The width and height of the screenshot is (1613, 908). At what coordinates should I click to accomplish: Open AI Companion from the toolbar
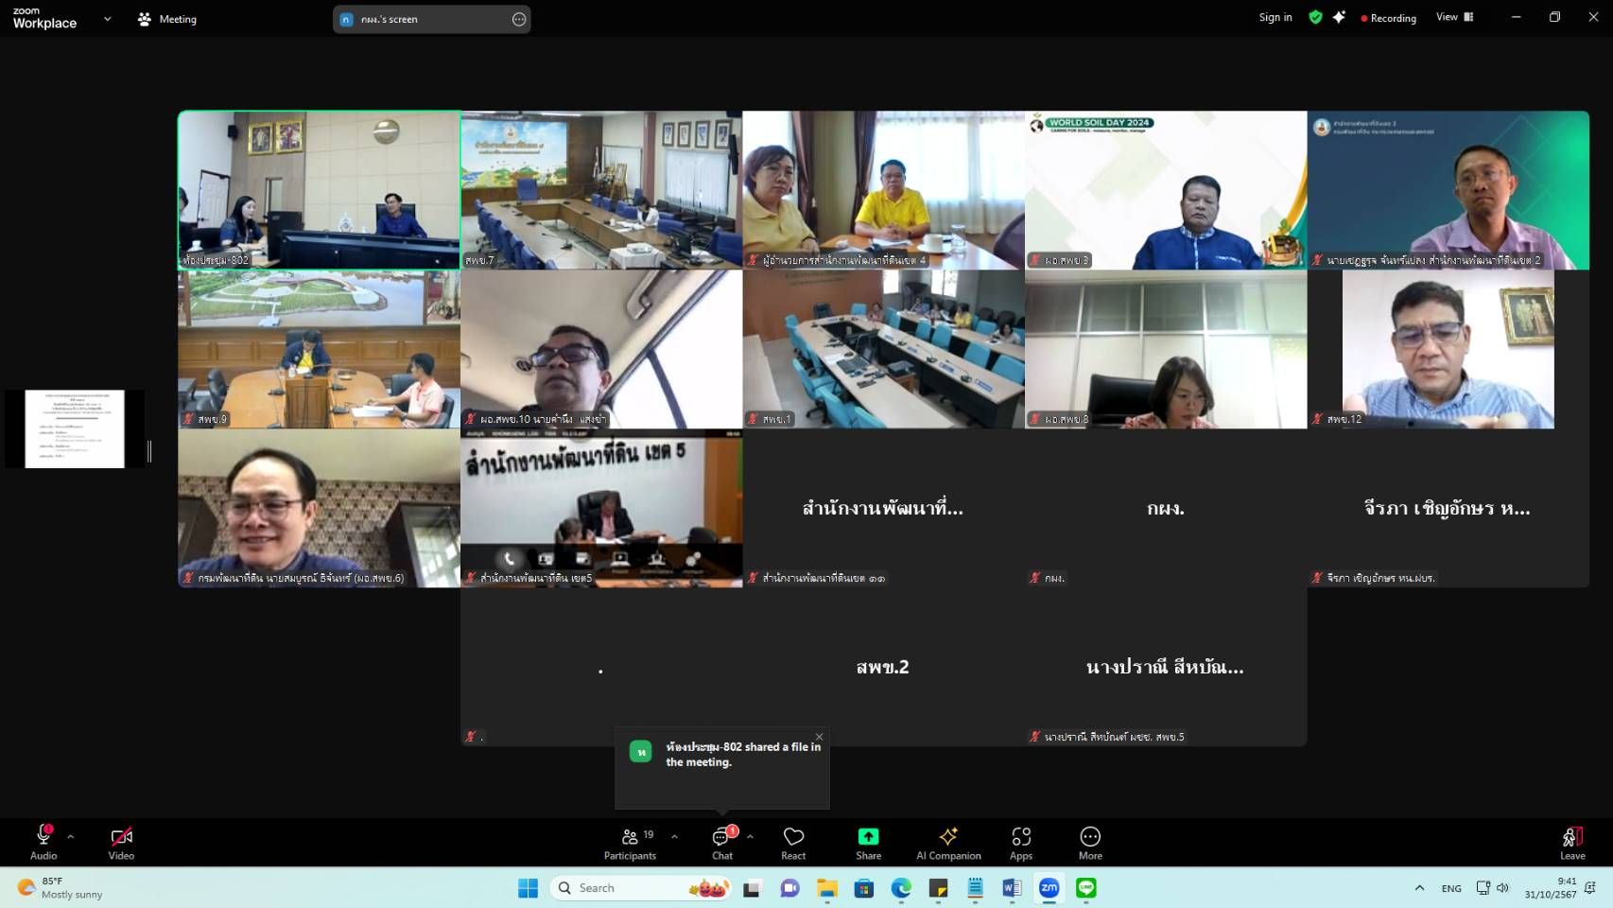(x=948, y=843)
